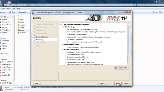Image resolution: width=164 pixels, height=92 pixels.
Task: Open the change view dropdown arrow
Action: [x=156, y=12]
